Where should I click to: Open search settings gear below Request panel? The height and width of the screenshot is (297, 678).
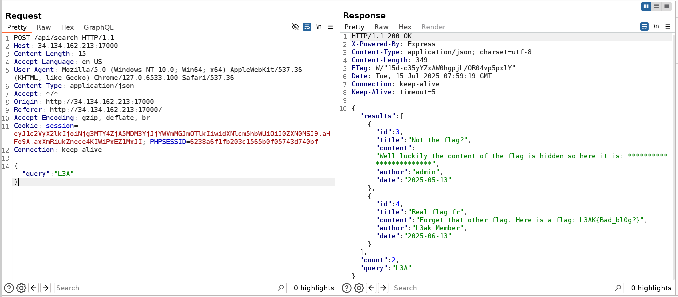(x=21, y=288)
